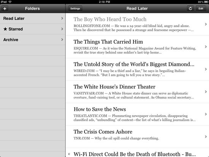Tap chevron for How to Save the News
209x157 pixels.
tap(206, 114)
